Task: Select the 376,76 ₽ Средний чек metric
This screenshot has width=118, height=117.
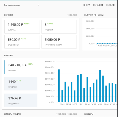Action: coord(21,100)
